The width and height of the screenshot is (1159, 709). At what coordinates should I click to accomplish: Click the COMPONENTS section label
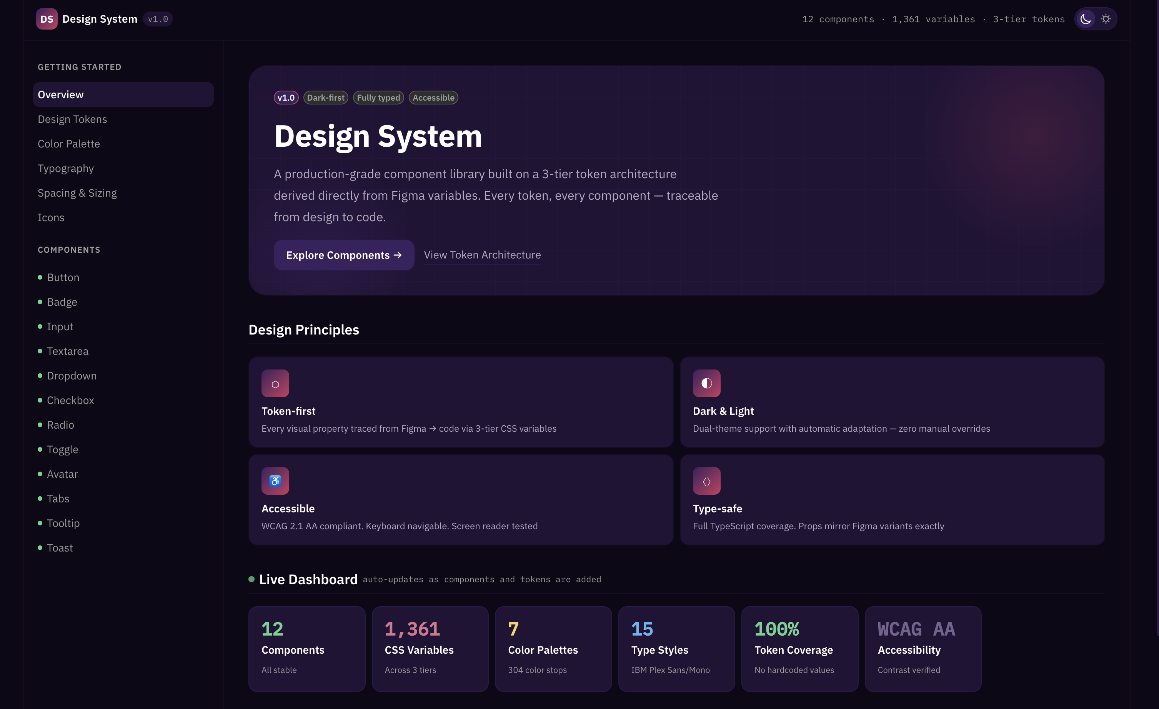(x=69, y=250)
